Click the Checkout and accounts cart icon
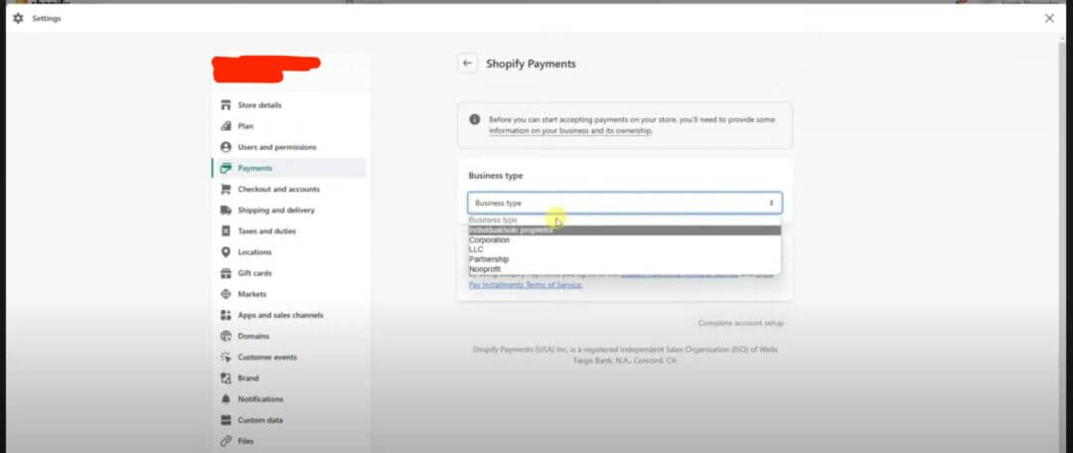This screenshot has height=453, width=1073. pos(226,189)
